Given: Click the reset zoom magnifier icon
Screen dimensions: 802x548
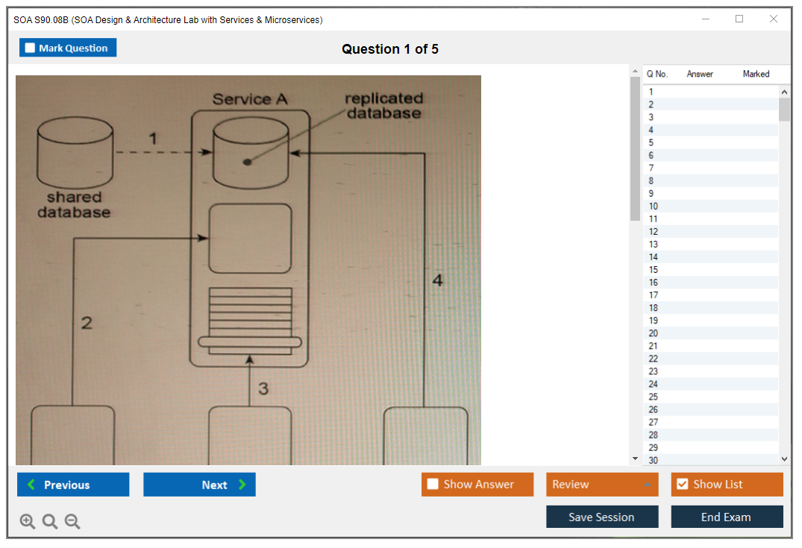Looking at the screenshot, I should (50, 522).
